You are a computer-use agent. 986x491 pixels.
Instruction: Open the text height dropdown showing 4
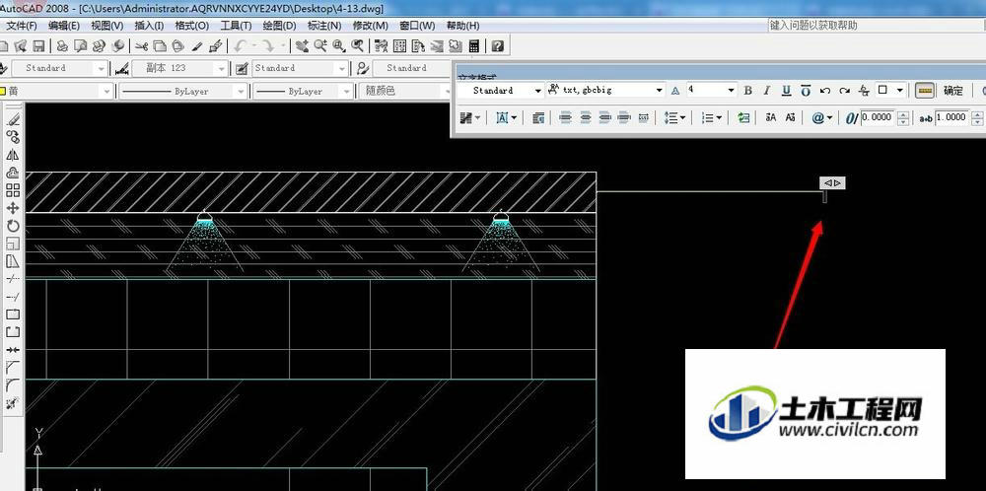[x=731, y=91]
